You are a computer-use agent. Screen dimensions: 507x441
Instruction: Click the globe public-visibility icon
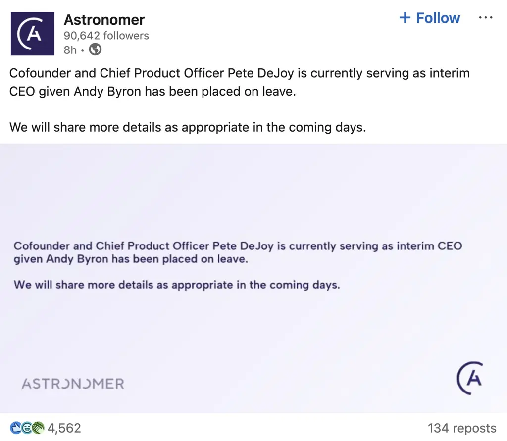pyautogui.click(x=95, y=49)
